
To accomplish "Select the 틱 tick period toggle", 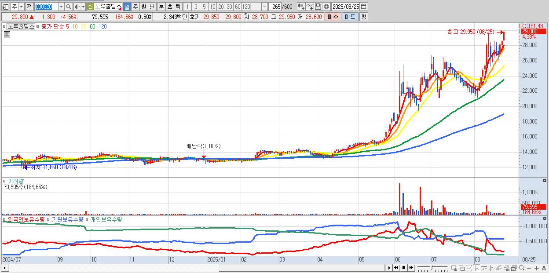I will coord(178,7).
